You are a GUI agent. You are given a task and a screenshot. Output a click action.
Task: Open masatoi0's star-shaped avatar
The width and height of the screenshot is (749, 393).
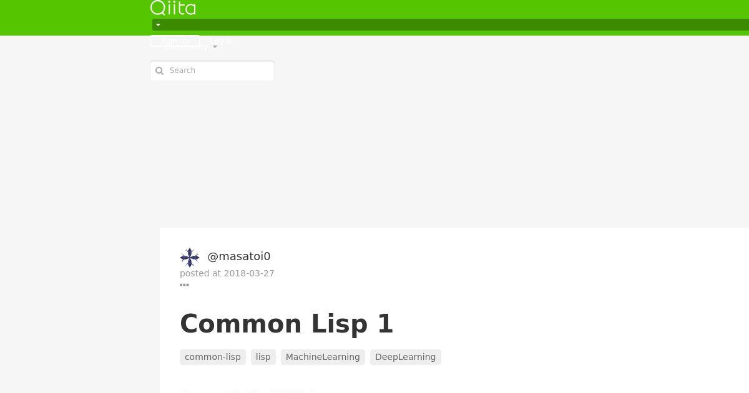190,257
